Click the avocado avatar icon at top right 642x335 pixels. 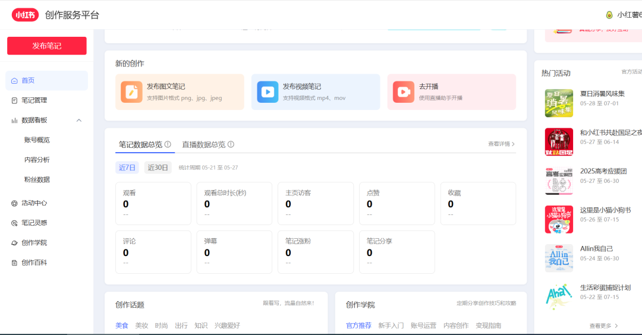click(x=609, y=15)
